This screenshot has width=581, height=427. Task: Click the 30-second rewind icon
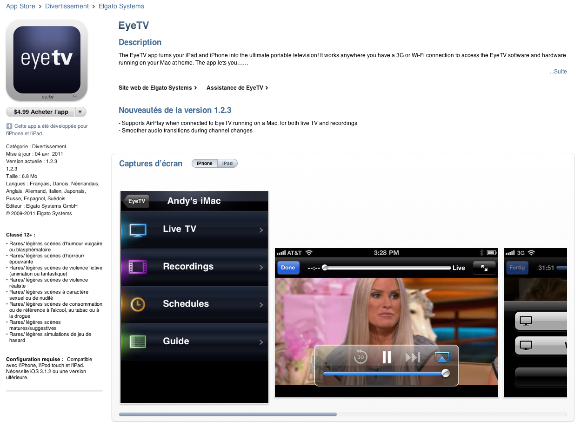[x=361, y=357]
